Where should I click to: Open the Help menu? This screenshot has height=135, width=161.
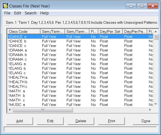tap(44, 13)
